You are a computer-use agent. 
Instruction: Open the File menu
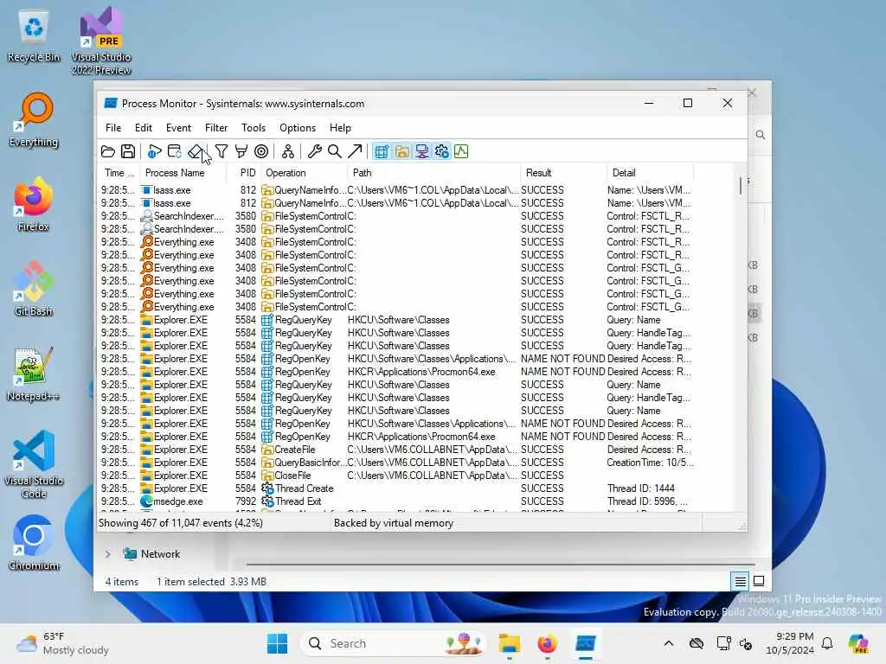pyautogui.click(x=113, y=128)
